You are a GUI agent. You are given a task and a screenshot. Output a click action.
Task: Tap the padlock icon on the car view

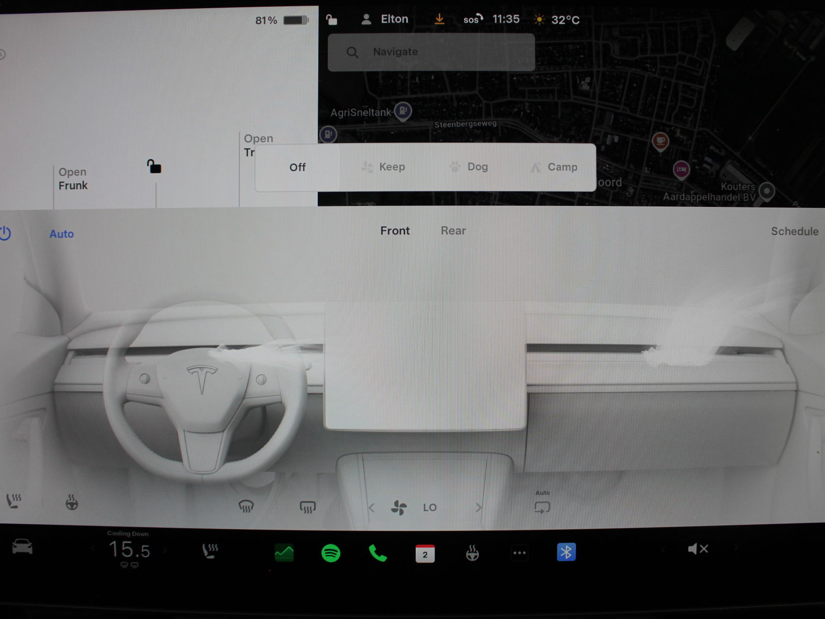pos(154,166)
